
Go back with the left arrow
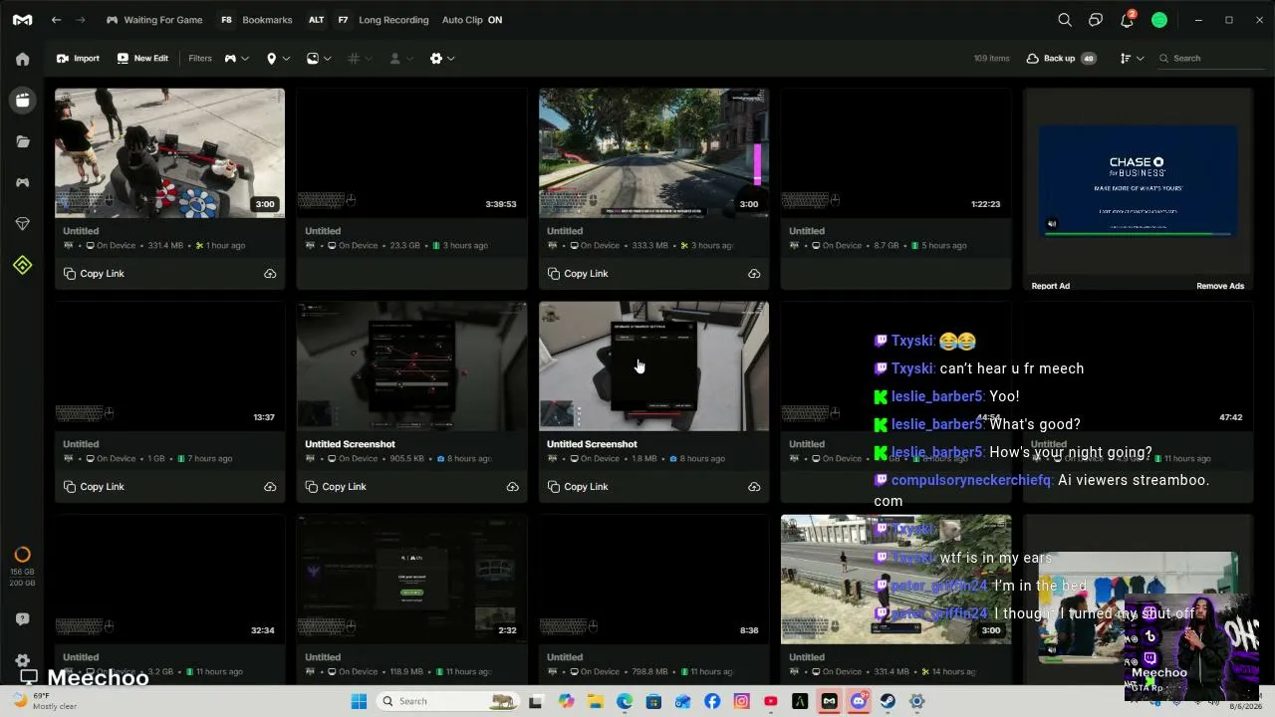click(57, 20)
